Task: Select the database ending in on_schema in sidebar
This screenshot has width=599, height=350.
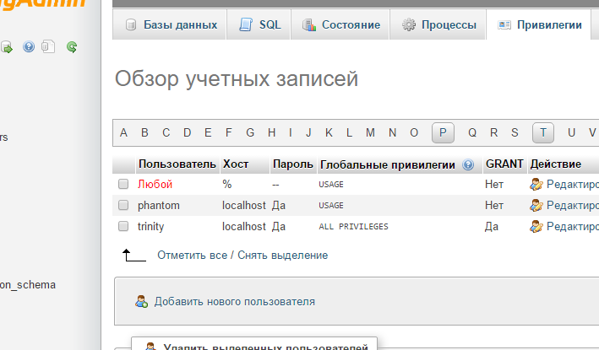Action: (x=28, y=285)
